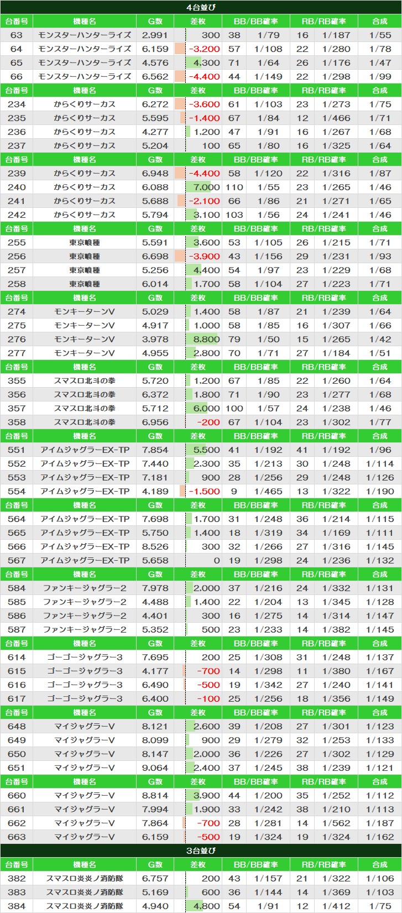Click 1/50 BB probability in row 276
Screen dimensions: 402x913
268,339
